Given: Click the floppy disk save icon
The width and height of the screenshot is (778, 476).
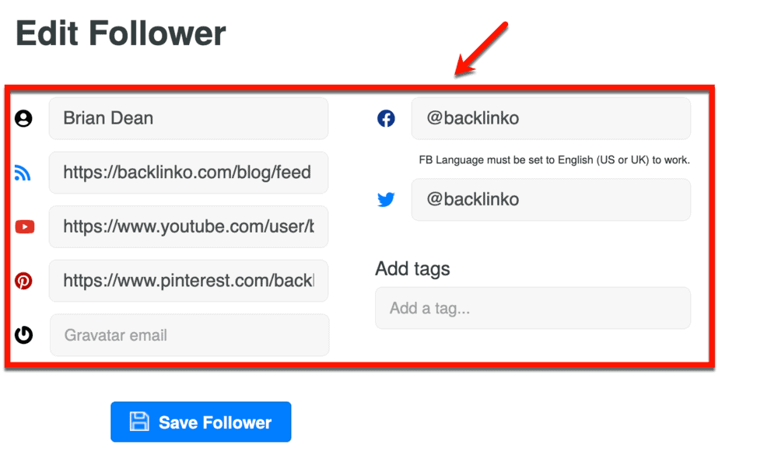Looking at the screenshot, I should pos(139,422).
